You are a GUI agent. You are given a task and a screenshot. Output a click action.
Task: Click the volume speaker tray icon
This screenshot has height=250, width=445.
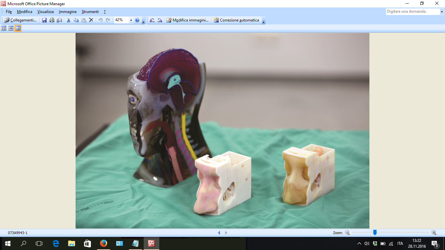tap(367, 243)
